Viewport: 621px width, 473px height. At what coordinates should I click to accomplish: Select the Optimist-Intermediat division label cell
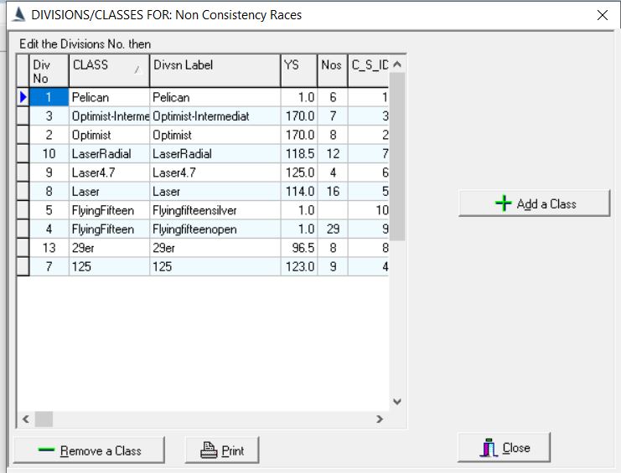(x=215, y=116)
